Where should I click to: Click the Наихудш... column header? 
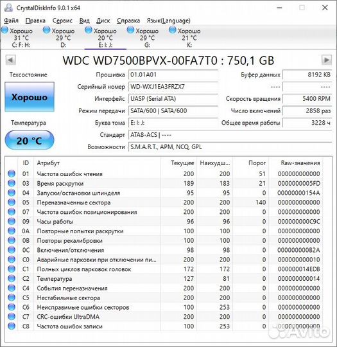pyautogui.click(x=214, y=163)
